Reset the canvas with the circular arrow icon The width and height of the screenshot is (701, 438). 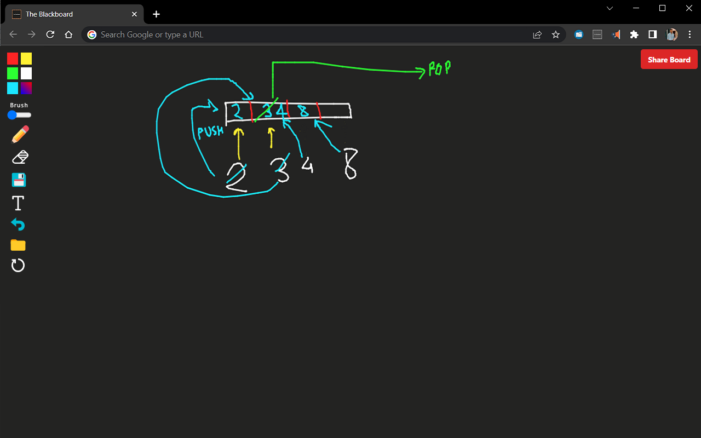(x=18, y=265)
